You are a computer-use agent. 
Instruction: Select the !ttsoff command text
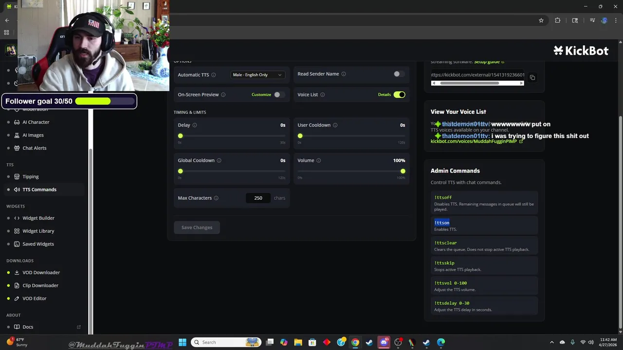(443, 198)
